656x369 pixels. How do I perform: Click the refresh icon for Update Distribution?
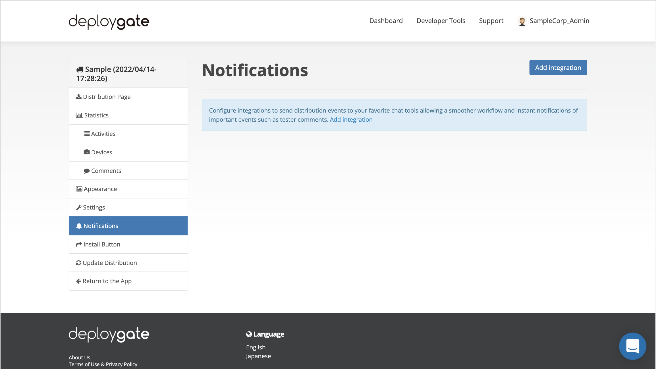click(78, 263)
